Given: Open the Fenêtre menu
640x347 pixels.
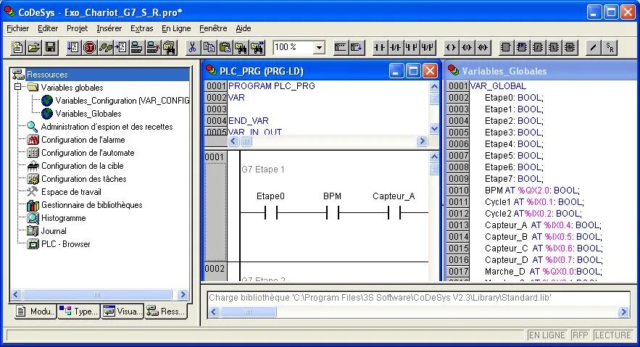Looking at the screenshot, I should pyautogui.click(x=213, y=28).
